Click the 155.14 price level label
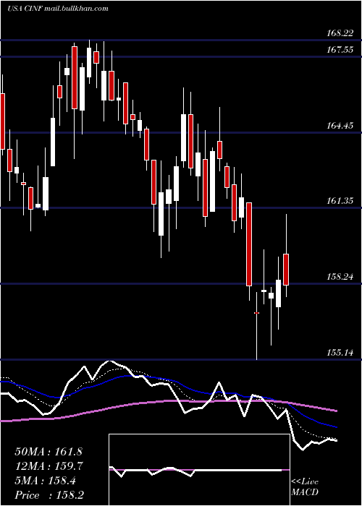Screen dimensions: 362x506 340,352
